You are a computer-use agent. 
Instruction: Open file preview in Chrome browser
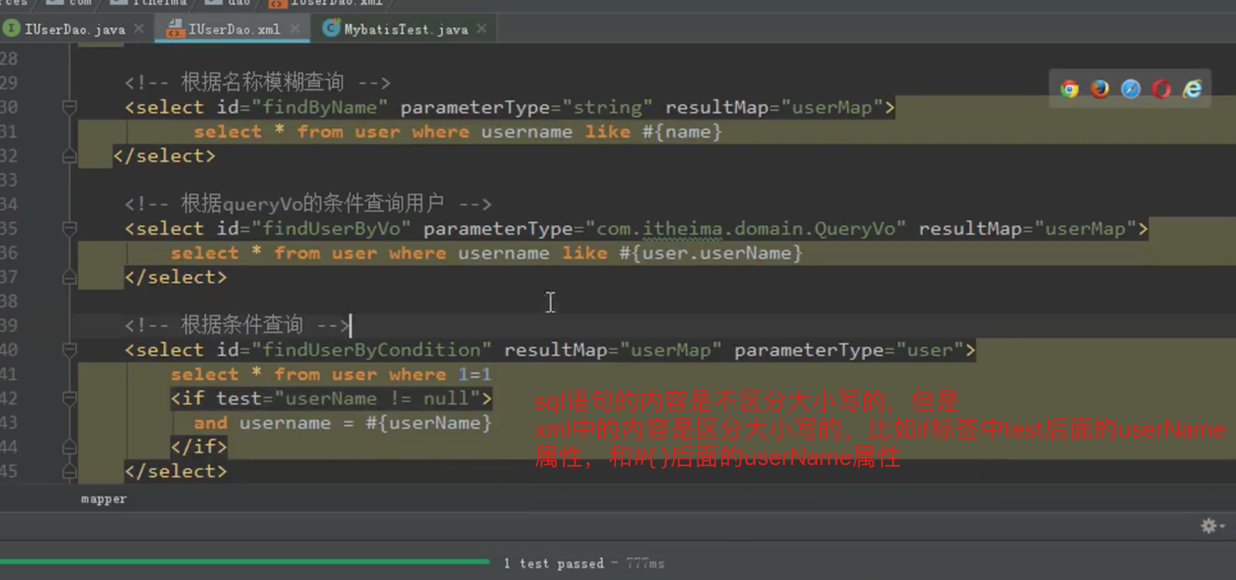(1069, 89)
